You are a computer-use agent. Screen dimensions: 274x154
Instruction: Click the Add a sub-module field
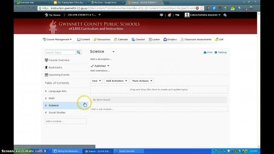click(159, 109)
